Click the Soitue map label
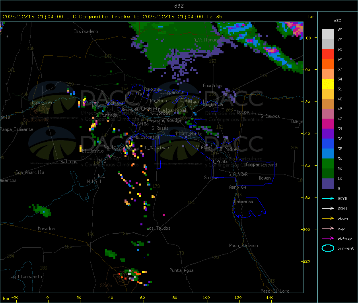358x303 pixels. point(211,178)
